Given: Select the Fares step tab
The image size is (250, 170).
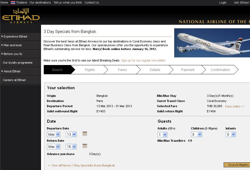Looking at the screenshot, I should click(x=123, y=70).
